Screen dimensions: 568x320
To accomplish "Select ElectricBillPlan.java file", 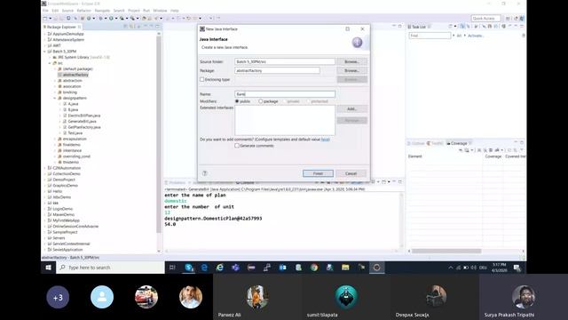I will coord(84,116).
